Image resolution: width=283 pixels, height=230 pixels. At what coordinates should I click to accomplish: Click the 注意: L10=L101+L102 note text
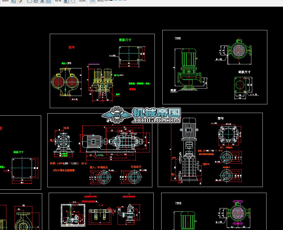coord(68,163)
